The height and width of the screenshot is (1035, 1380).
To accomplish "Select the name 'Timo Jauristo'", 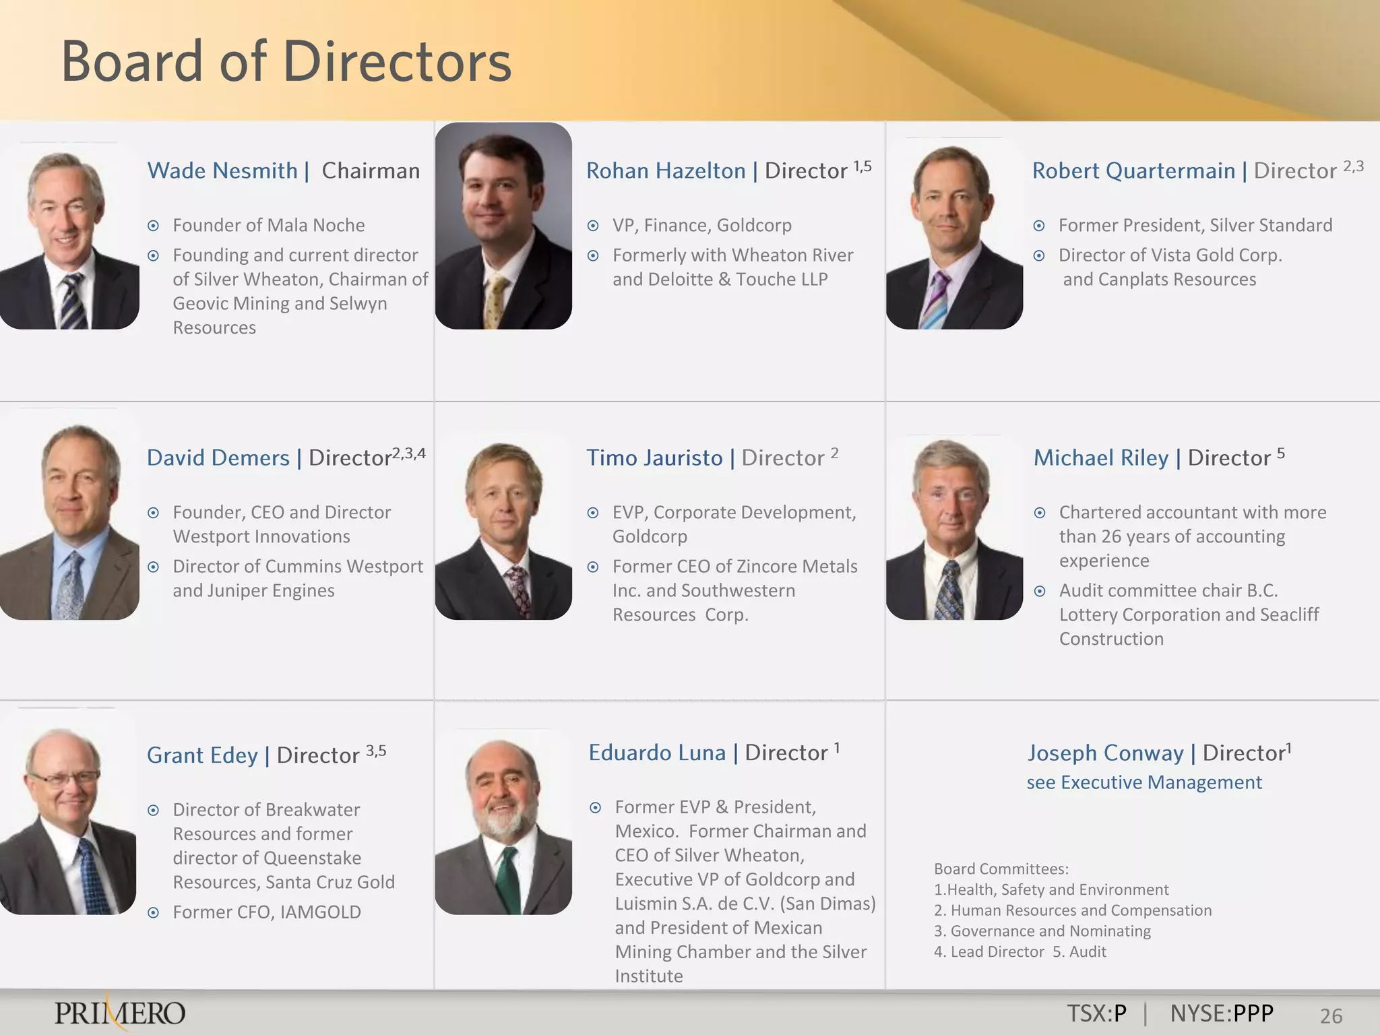I will point(654,458).
